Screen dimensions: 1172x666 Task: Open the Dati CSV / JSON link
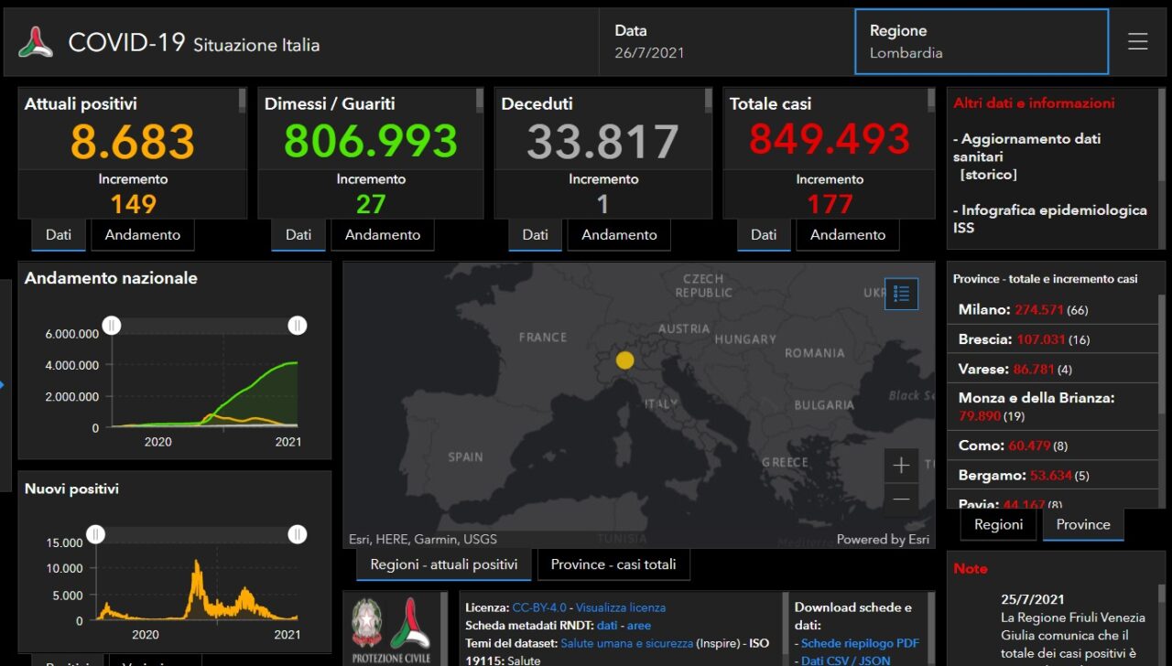pos(845,661)
